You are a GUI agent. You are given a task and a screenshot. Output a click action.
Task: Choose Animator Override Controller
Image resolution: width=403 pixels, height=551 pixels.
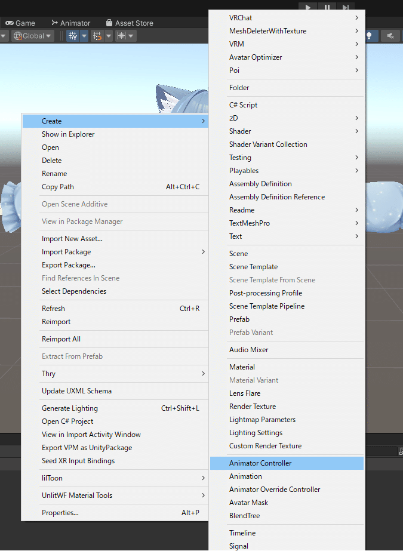(x=287, y=490)
